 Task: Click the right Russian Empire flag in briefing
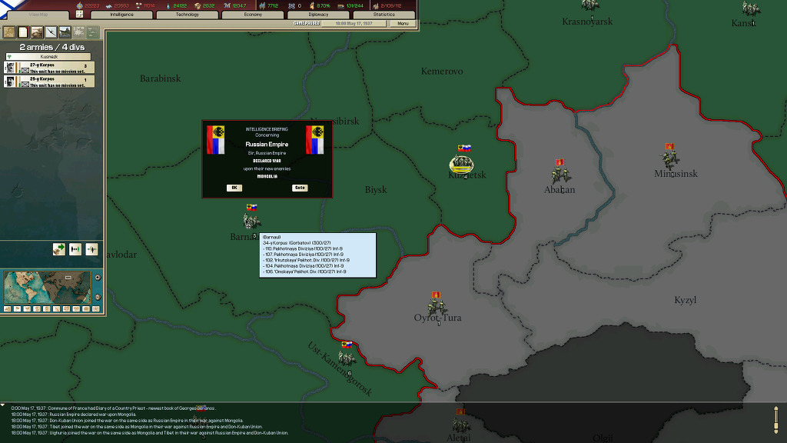pos(314,140)
